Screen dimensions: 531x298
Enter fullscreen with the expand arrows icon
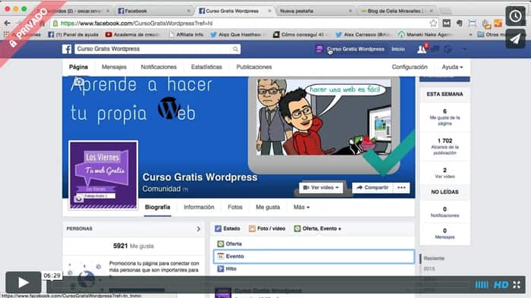click(x=517, y=285)
